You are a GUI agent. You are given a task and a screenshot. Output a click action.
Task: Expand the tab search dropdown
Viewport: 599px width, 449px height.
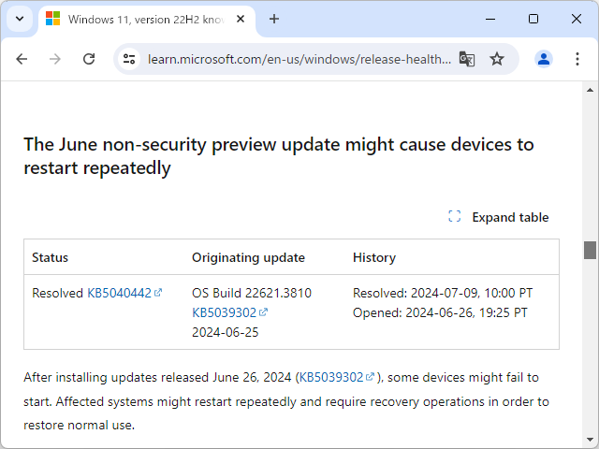tap(20, 19)
